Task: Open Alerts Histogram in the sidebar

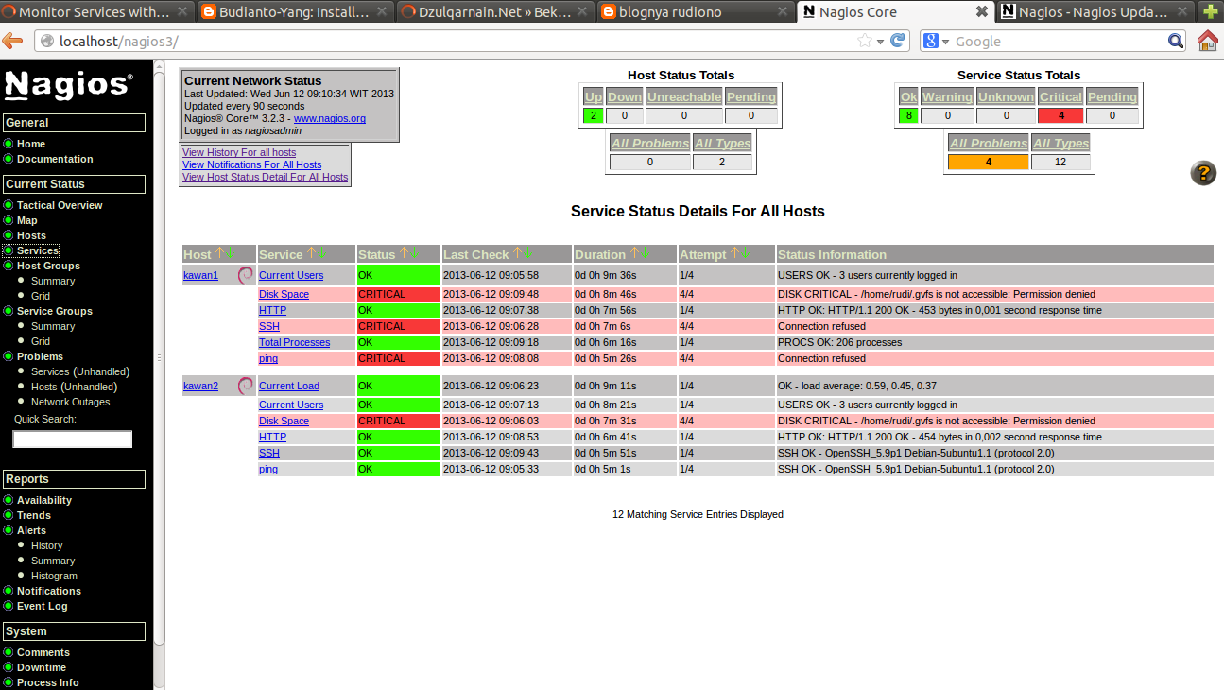Action: point(54,576)
